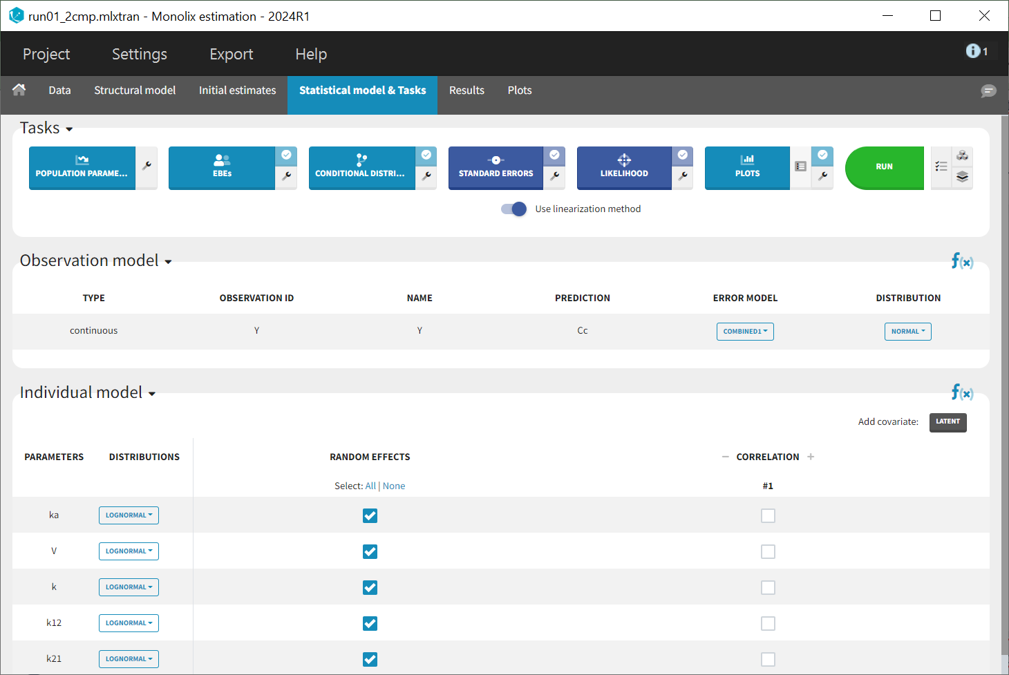Toggle the Use linearization method switch

513,209
